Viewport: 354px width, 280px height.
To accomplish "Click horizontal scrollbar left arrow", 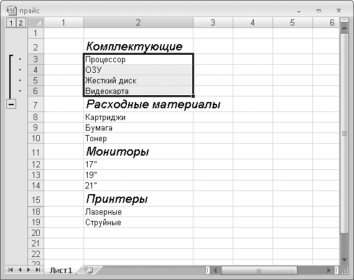I will pyautogui.click(x=215, y=270).
